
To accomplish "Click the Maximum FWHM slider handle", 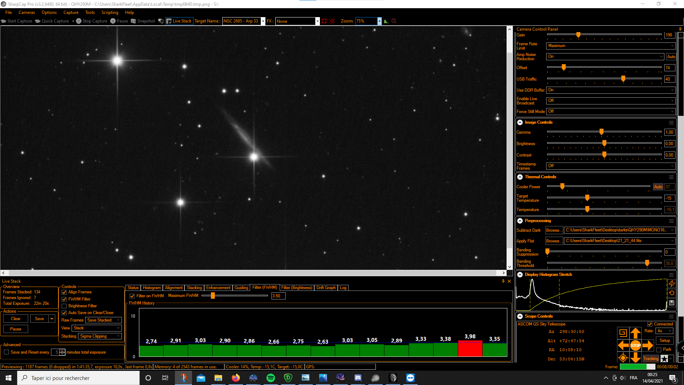I will [213, 296].
